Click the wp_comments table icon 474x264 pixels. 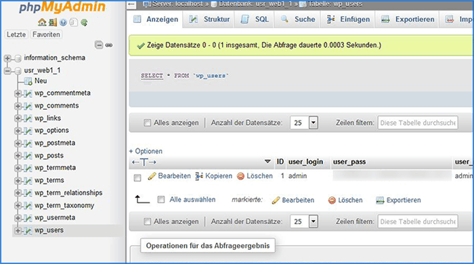click(x=28, y=106)
